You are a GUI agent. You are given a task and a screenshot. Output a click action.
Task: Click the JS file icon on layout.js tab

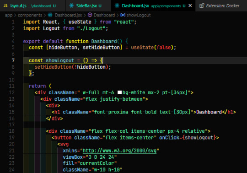pos(5,5)
